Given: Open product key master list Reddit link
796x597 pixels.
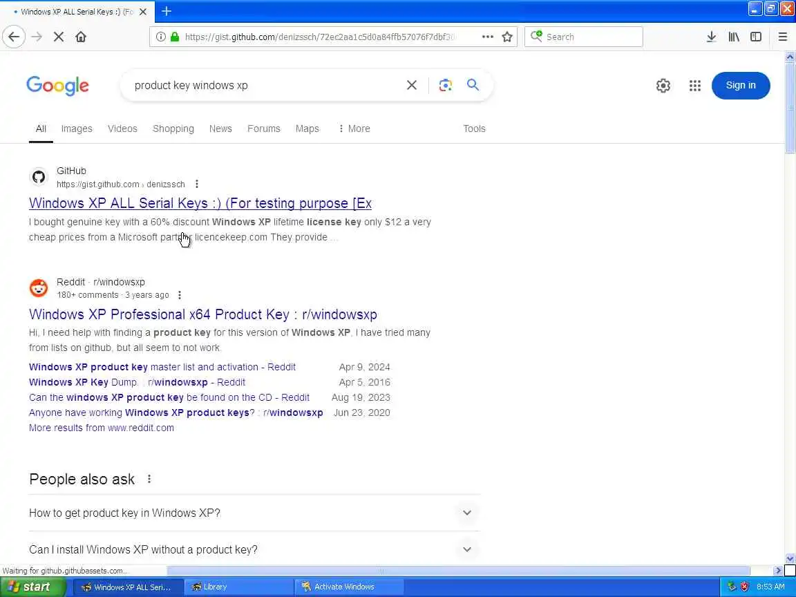Looking at the screenshot, I should click(x=162, y=367).
